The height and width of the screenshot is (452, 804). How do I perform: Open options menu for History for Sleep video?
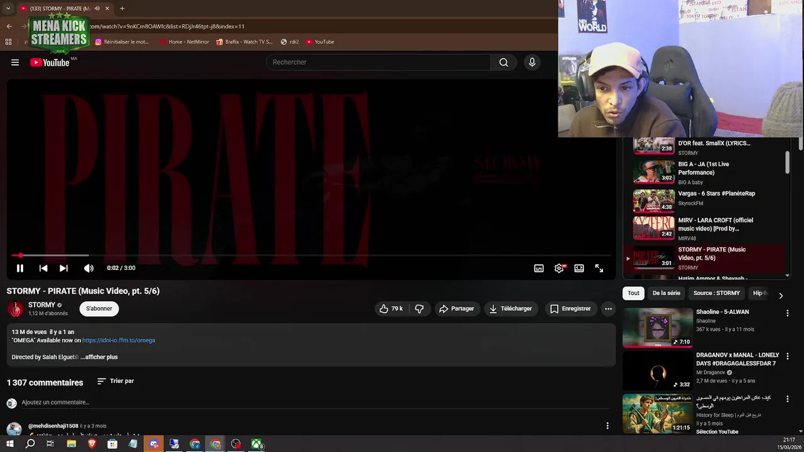788,399
